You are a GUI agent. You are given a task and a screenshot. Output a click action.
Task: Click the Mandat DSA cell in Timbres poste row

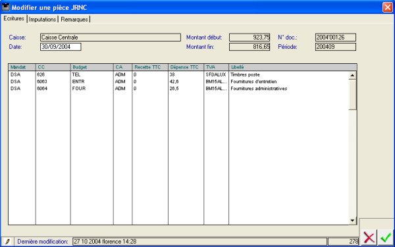[x=15, y=74]
